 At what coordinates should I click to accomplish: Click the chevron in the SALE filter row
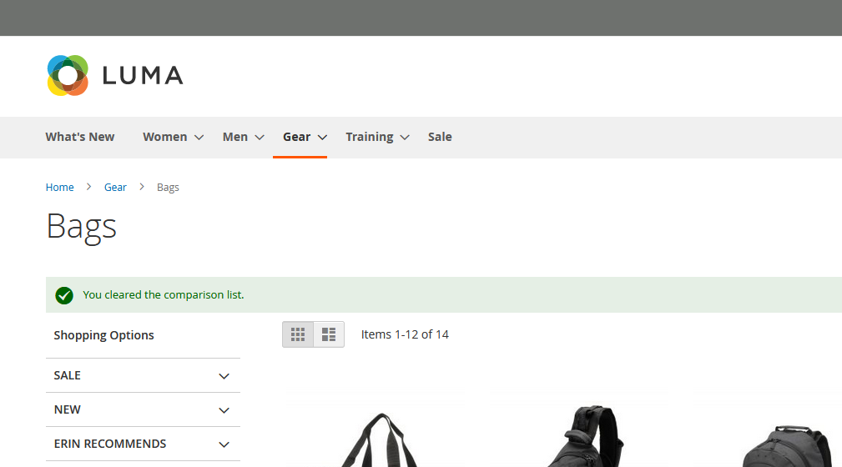[x=224, y=376]
